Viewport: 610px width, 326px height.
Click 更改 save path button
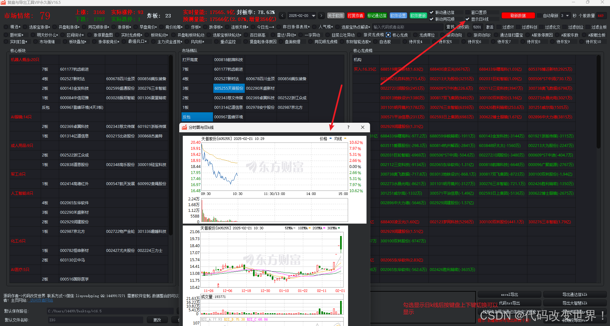click(157, 320)
